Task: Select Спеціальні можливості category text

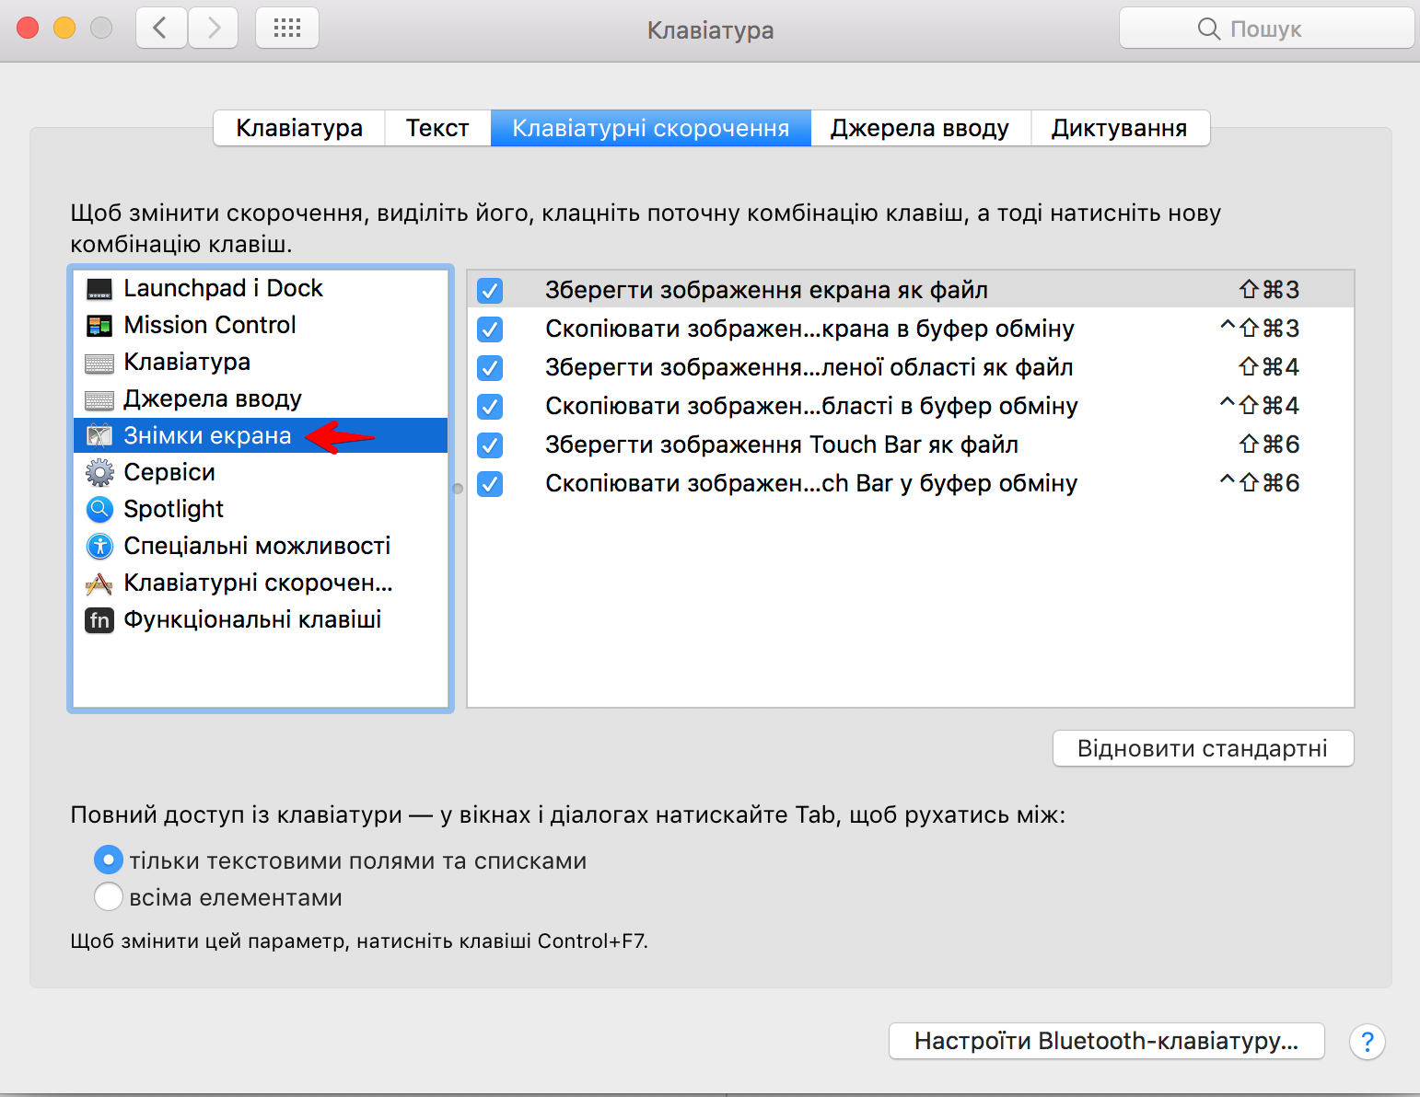Action: pyautogui.click(x=257, y=546)
